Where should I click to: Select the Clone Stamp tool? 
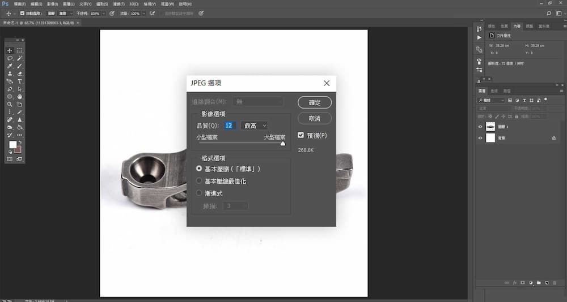tap(10, 74)
